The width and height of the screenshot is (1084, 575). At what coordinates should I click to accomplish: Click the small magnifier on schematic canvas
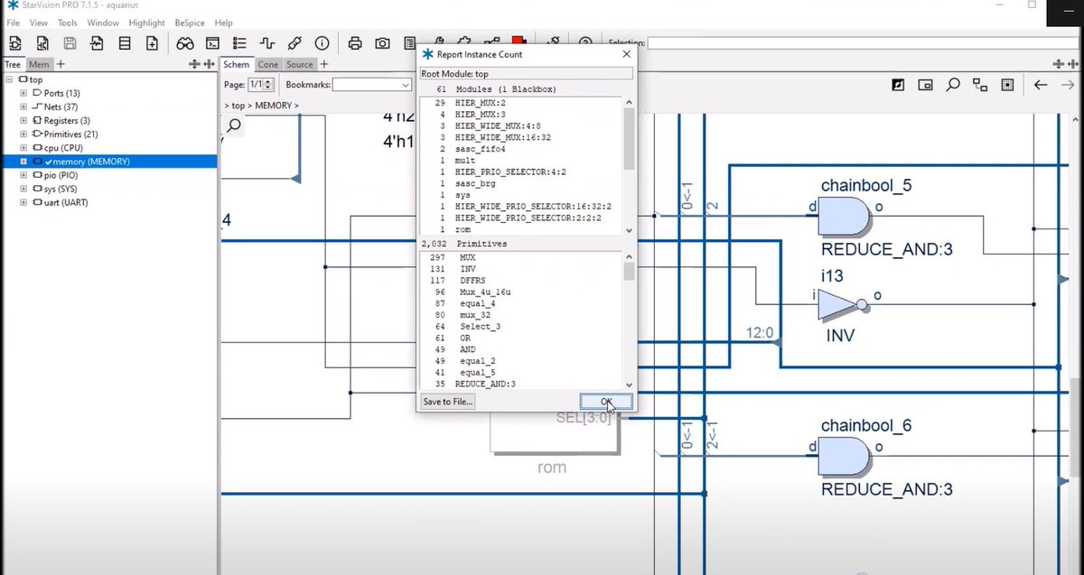point(234,125)
